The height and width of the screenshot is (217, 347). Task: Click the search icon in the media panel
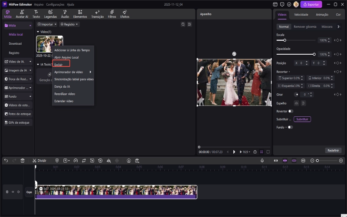click(183, 24)
